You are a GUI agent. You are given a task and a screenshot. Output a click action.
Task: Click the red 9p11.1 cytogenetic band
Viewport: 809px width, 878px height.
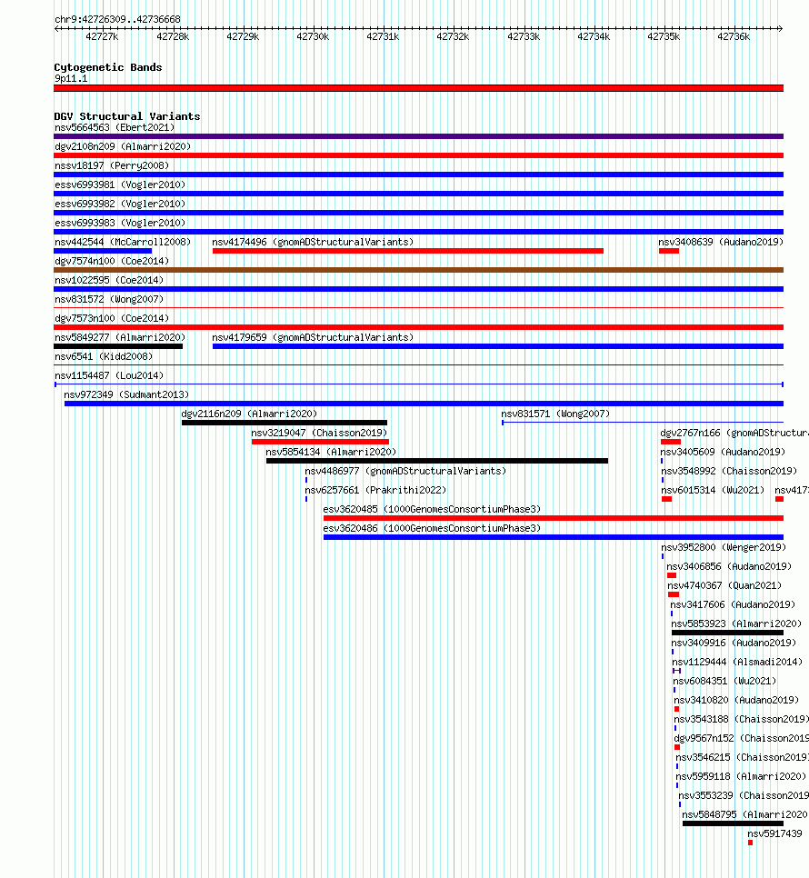point(418,88)
